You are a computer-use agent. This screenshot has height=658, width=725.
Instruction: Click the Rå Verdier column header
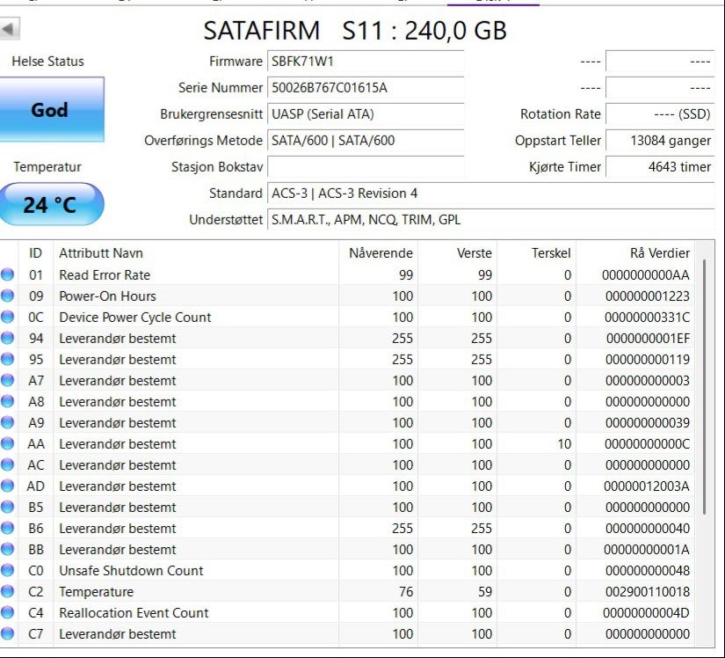(x=647, y=253)
